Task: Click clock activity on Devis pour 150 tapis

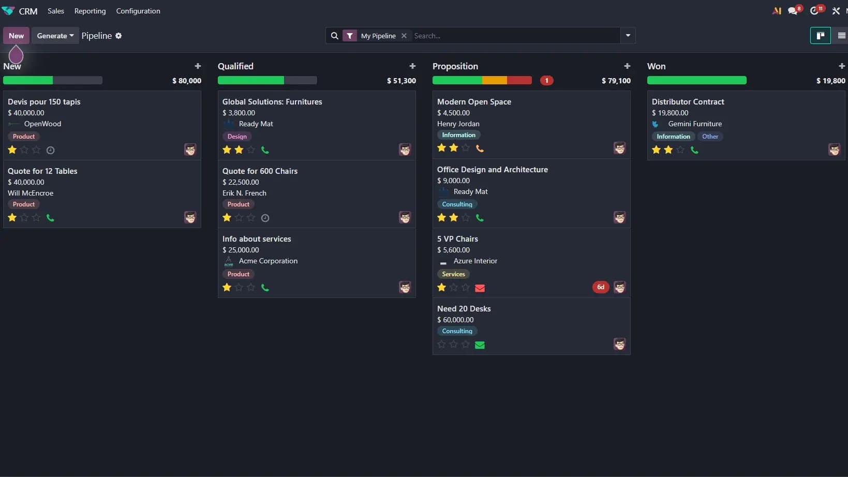Action: (50, 150)
